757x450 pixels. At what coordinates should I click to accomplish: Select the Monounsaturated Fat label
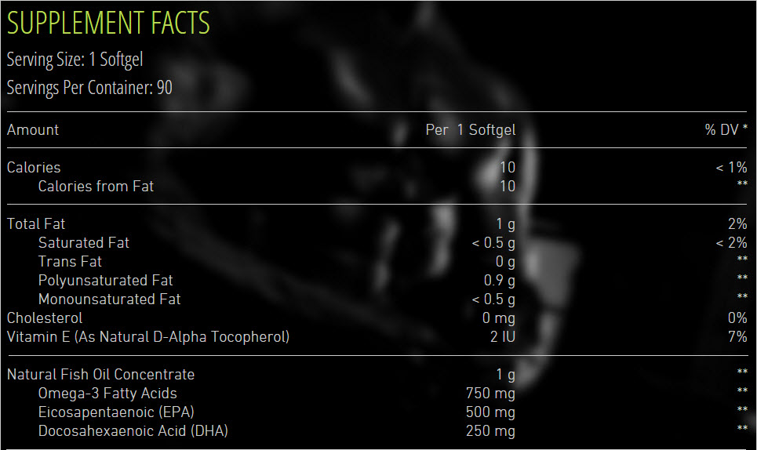coord(109,299)
